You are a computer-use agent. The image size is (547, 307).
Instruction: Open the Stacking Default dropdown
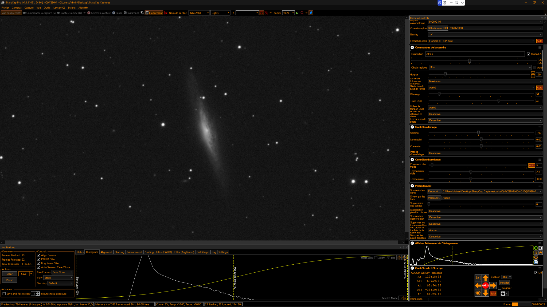tap(60, 284)
